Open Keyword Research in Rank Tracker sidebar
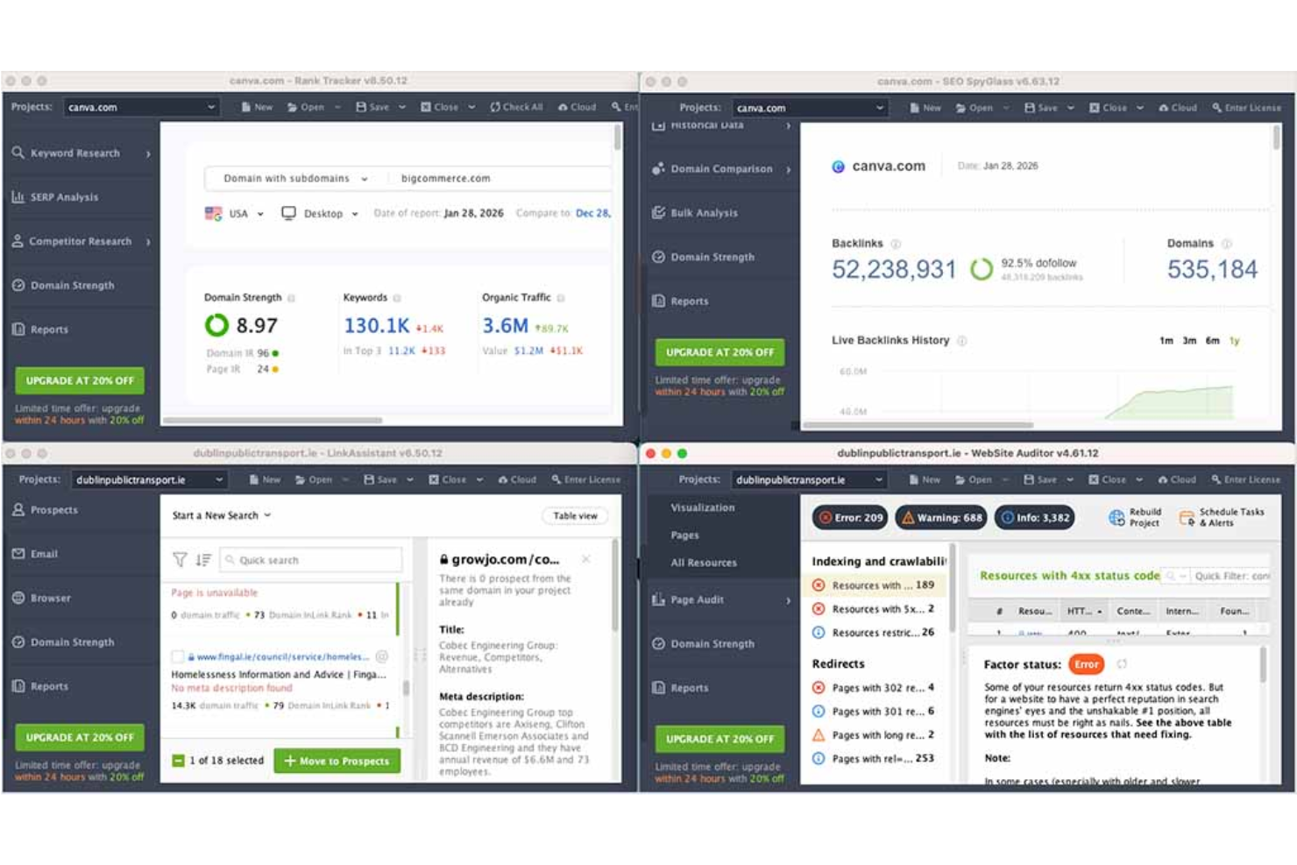This screenshot has height=865, width=1297. (75, 152)
